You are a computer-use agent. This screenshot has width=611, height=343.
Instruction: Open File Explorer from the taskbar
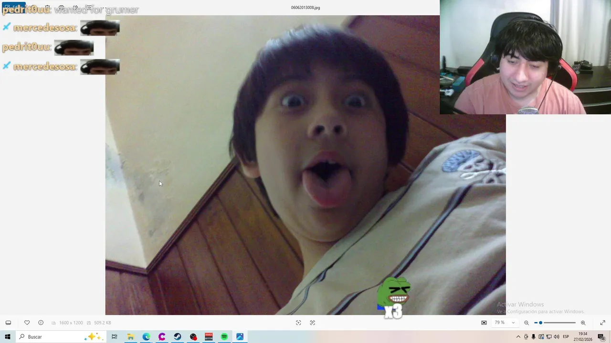(x=130, y=337)
